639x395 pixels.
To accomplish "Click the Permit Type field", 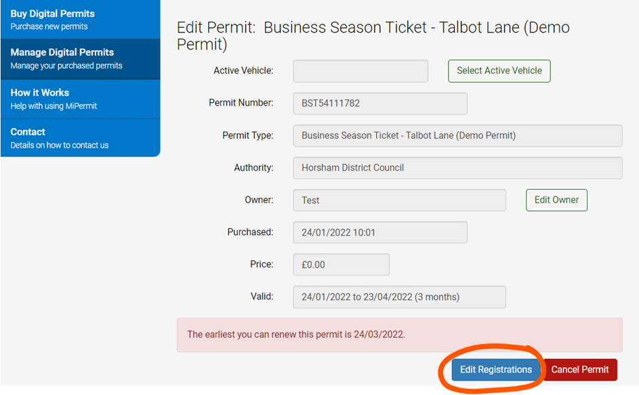I will click(457, 136).
